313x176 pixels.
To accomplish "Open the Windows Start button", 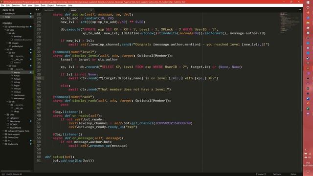I will [308, 2].
